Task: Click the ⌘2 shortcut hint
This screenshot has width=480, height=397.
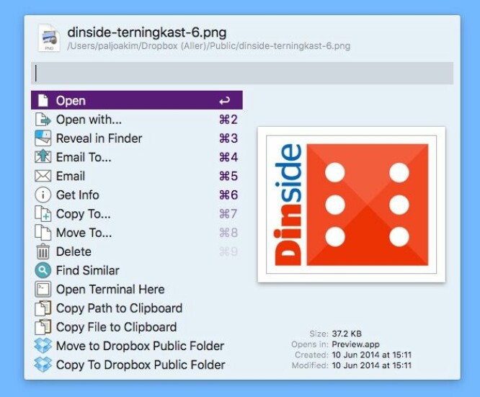Action: coord(228,120)
